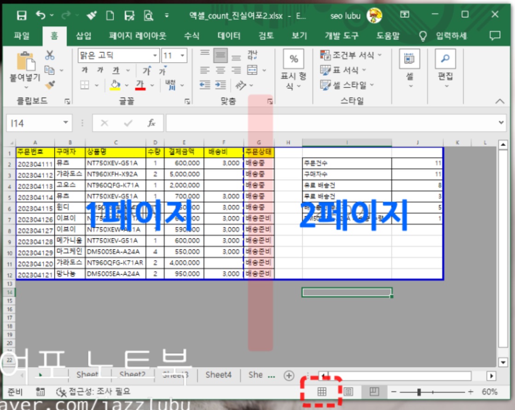Toggle bottom vertical alignment
This screenshot has height=410, width=515.
tap(236, 58)
